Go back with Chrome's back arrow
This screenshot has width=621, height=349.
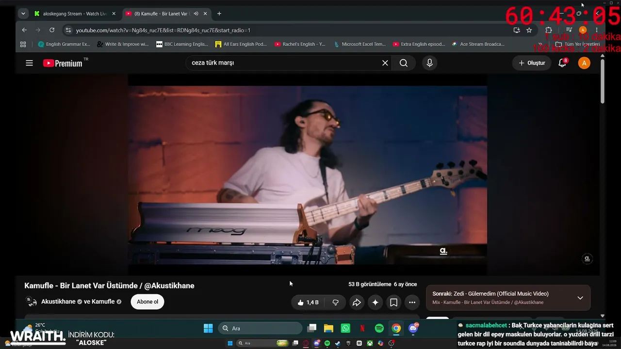click(x=24, y=30)
